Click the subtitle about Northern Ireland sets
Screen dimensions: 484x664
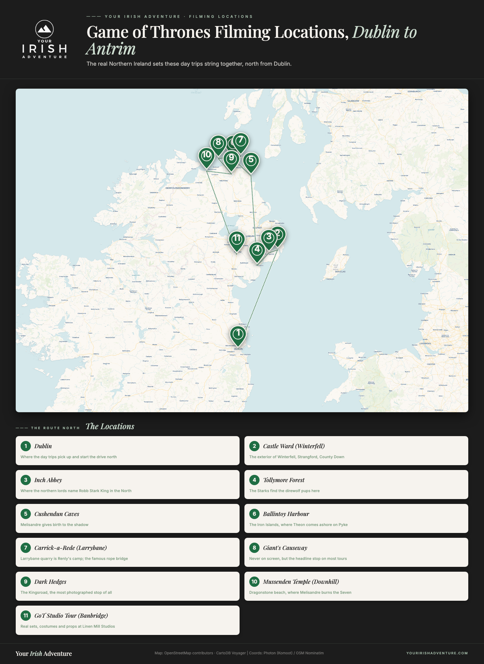coord(189,64)
